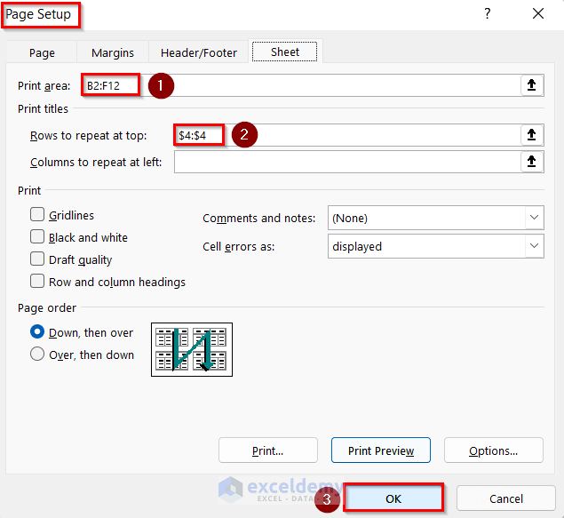Toggle the Draft quality checkbox
The width and height of the screenshot is (564, 518).
click(x=37, y=259)
